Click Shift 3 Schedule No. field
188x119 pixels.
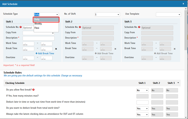(x=157, y=28)
